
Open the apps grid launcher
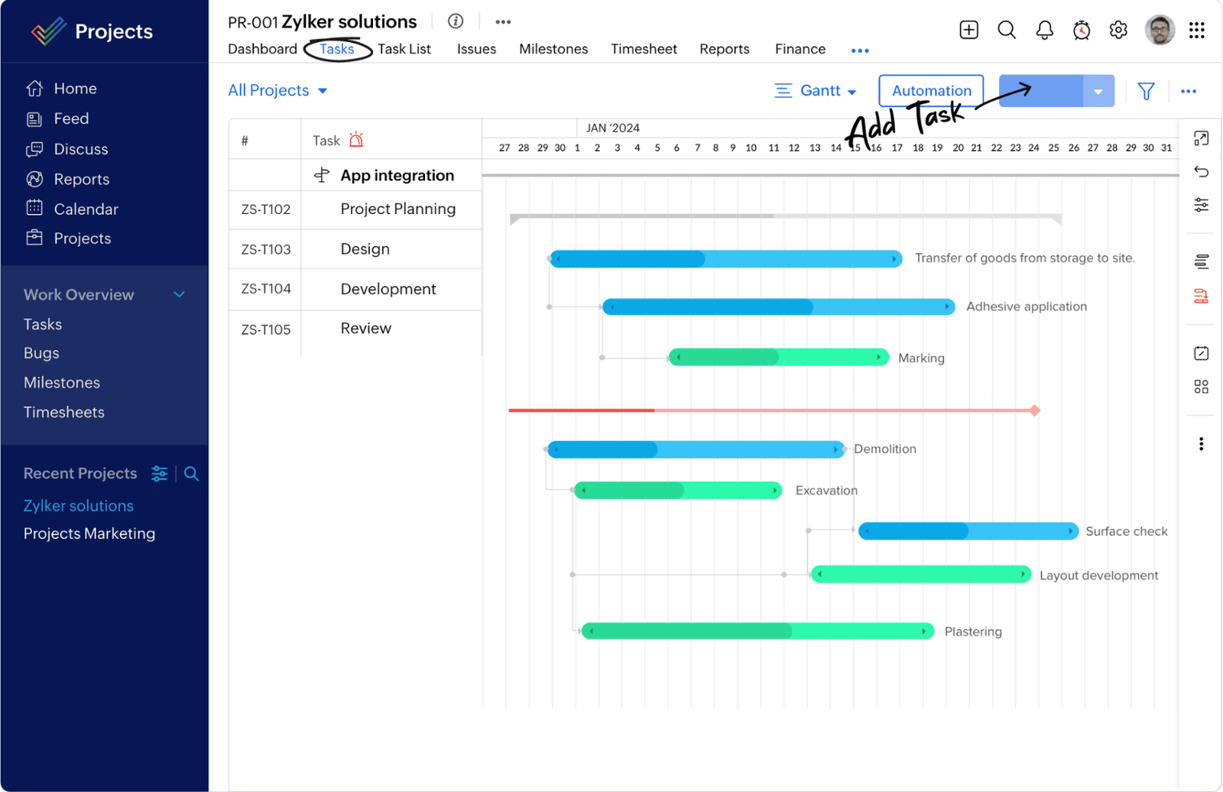pos(1196,30)
